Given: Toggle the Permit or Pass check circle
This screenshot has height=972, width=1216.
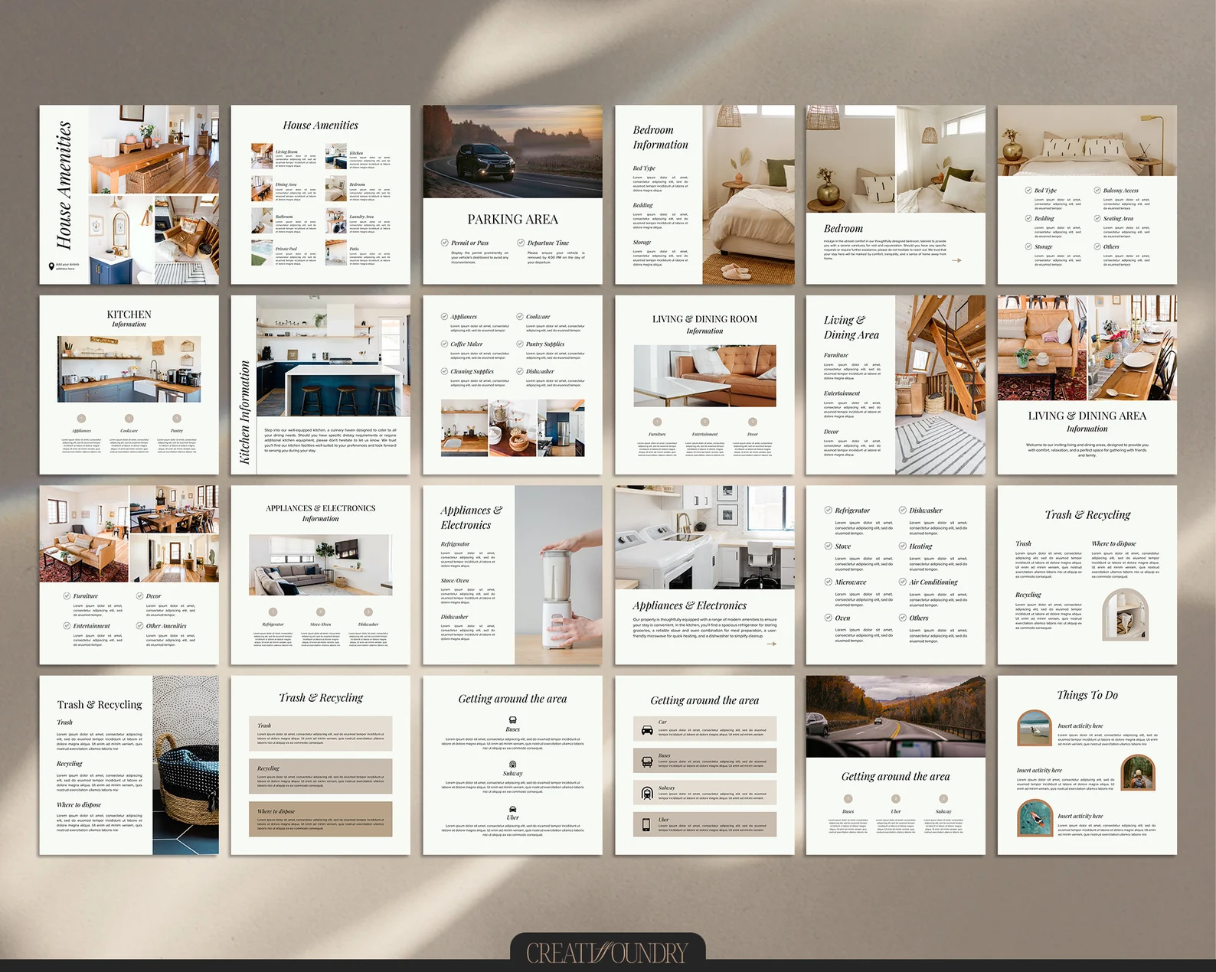Looking at the screenshot, I should click(x=444, y=243).
